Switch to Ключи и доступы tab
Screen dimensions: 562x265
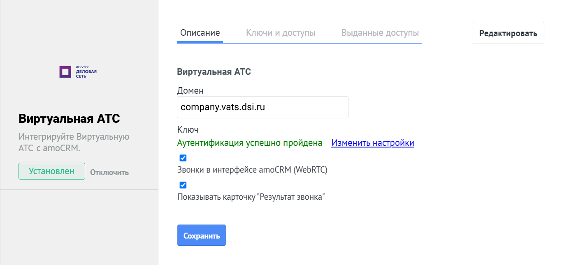point(281,33)
